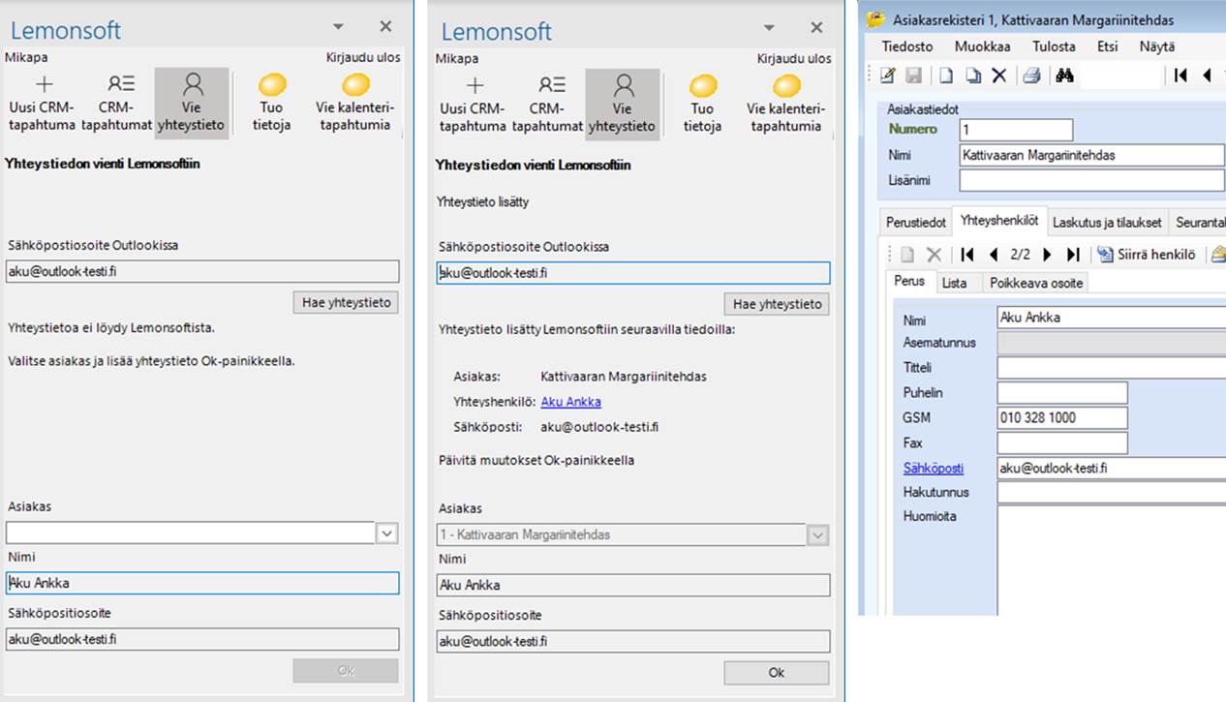The height and width of the screenshot is (702, 1226).
Task: Click the printer icon in Asiakasrekisteri toolbar
Action: 1031,76
